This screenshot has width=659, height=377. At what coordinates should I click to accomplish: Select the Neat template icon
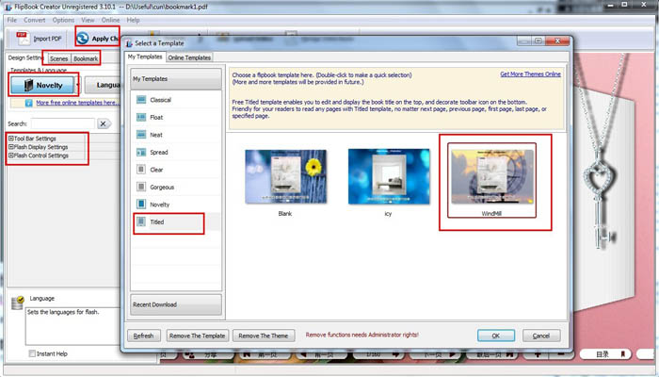[x=141, y=135]
